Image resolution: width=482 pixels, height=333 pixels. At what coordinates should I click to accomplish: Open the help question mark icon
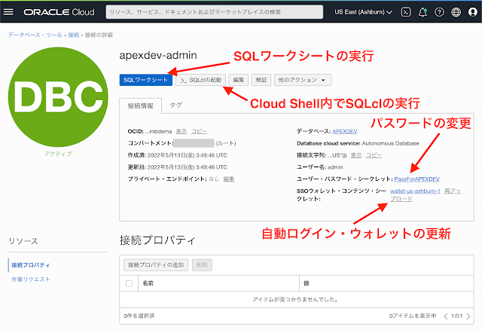point(439,12)
